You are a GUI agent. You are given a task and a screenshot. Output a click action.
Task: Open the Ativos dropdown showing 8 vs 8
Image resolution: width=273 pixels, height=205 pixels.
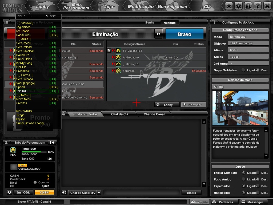pos(248,50)
